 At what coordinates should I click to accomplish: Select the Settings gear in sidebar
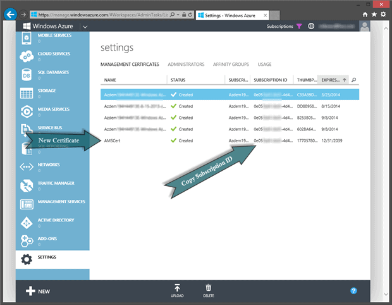27,259
